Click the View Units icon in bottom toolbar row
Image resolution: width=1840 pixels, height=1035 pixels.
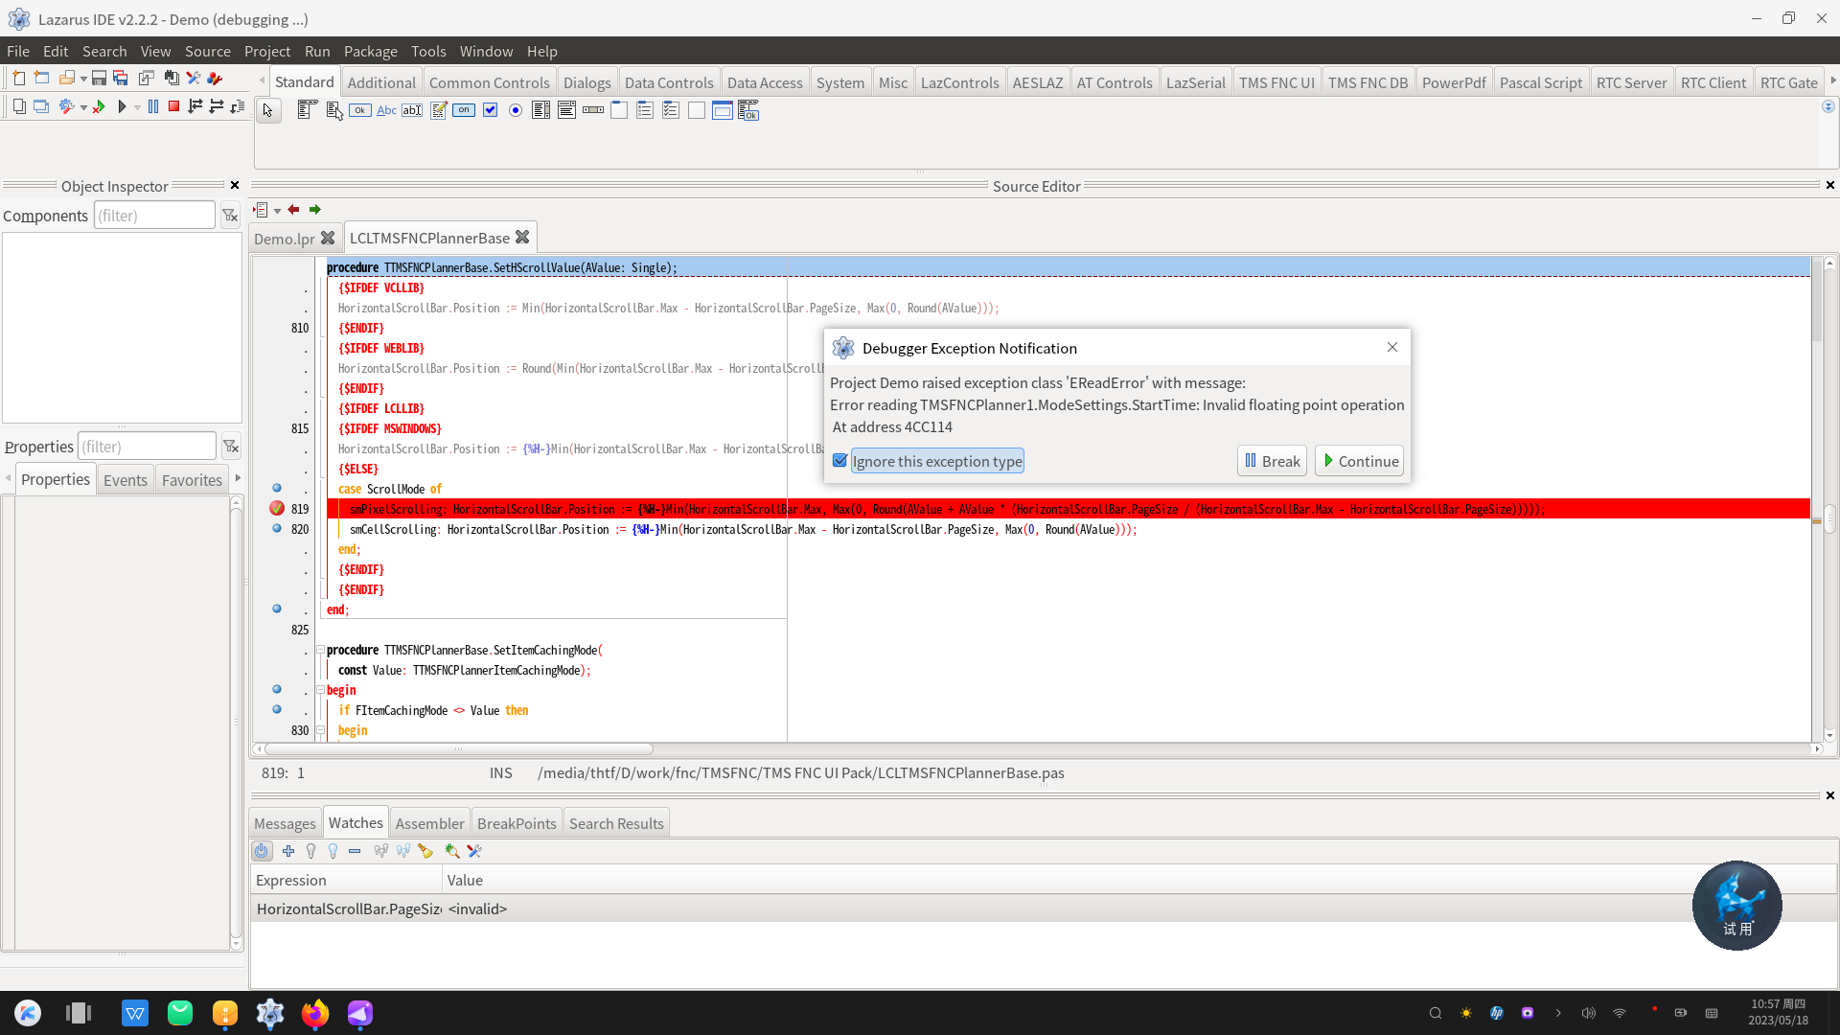[x=19, y=106]
